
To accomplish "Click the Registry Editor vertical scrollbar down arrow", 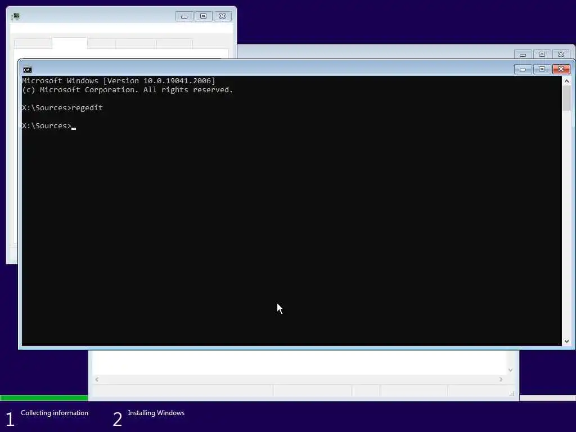I will pos(510,370).
